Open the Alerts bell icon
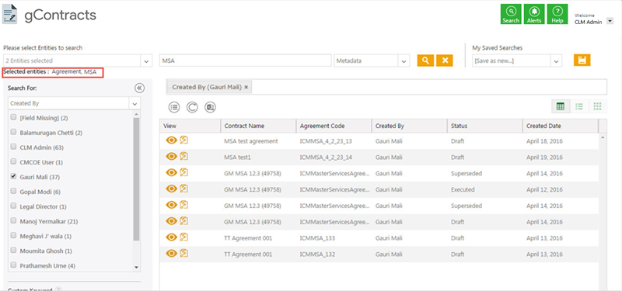 click(534, 14)
